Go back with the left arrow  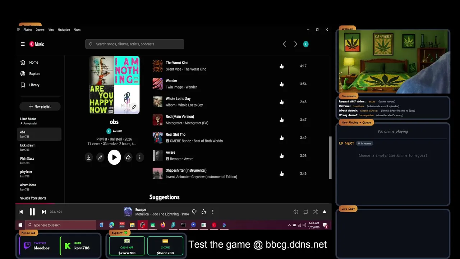(284, 44)
